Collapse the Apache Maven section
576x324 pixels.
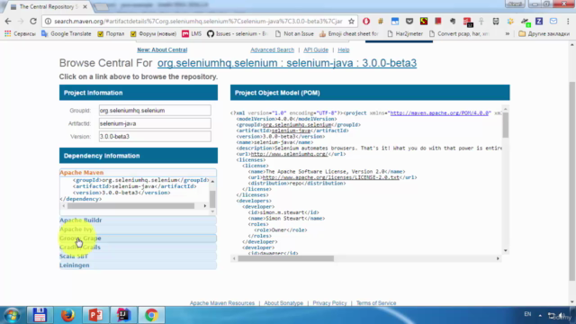point(138,172)
